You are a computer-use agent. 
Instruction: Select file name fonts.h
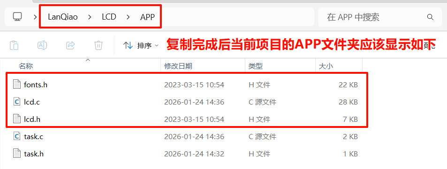tap(36, 85)
